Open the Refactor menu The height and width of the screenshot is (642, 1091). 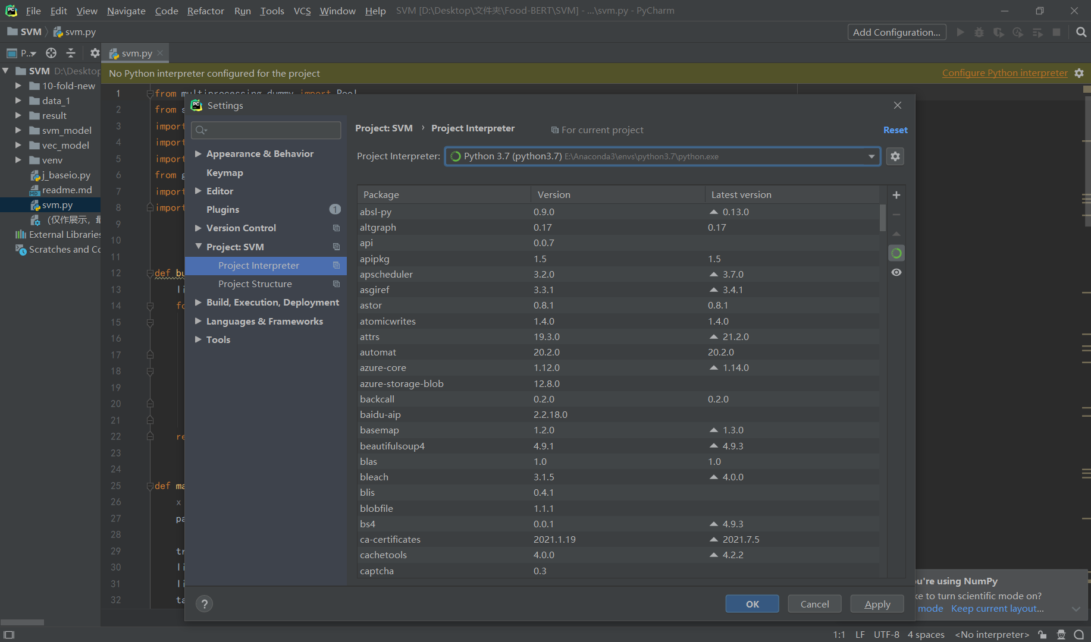[x=205, y=11]
